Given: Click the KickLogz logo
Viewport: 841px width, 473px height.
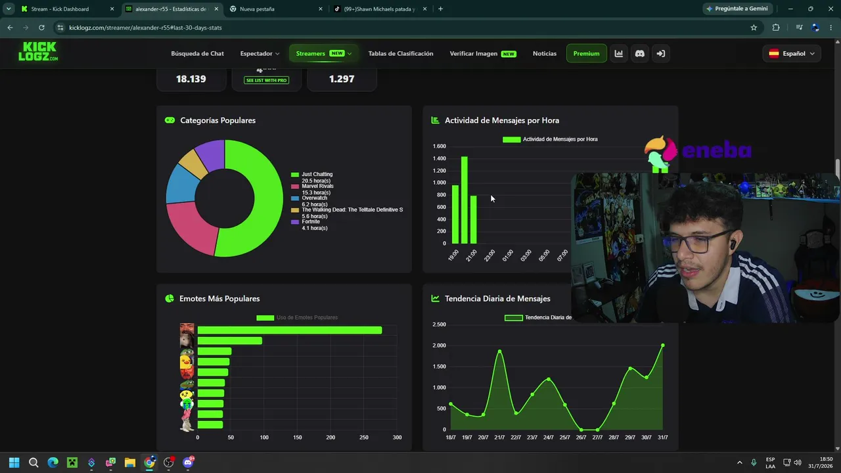Looking at the screenshot, I should pos(38,51).
